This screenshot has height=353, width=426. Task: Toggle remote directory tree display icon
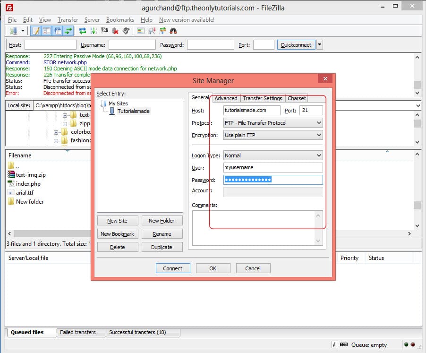click(58, 31)
